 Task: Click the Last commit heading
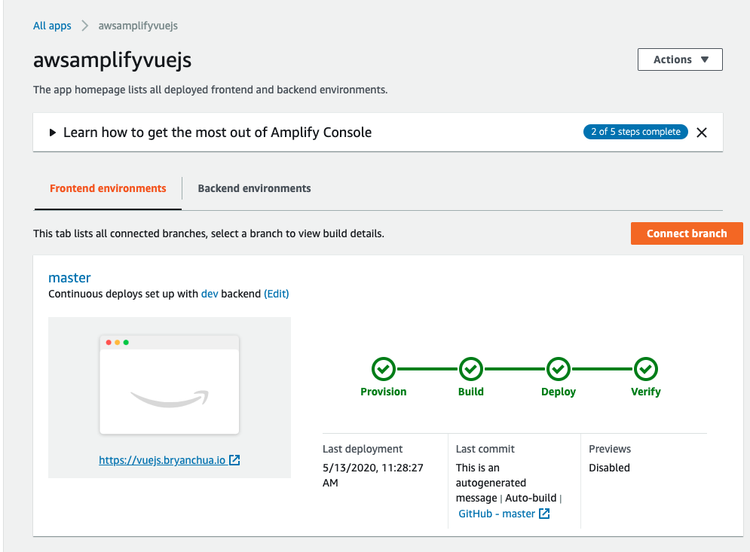tap(485, 449)
